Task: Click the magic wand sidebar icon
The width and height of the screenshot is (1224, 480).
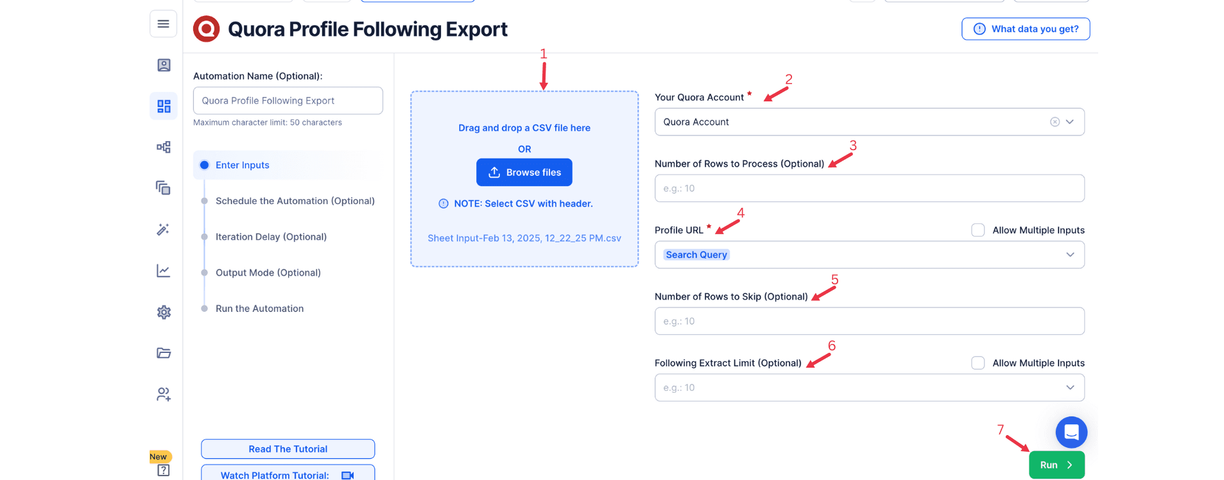Action: 164,229
